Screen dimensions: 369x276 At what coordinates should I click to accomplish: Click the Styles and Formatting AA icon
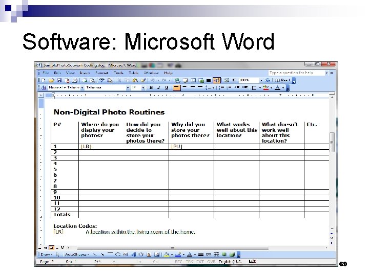coord(44,88)
